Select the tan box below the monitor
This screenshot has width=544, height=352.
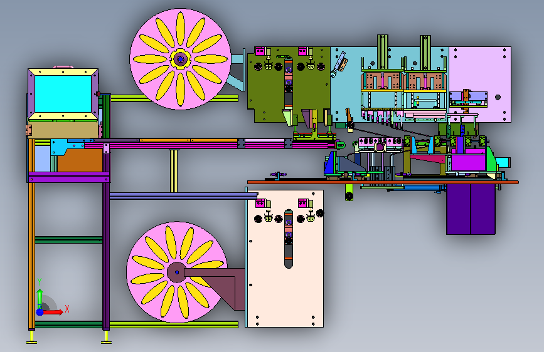pos(63,130)
